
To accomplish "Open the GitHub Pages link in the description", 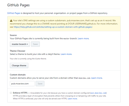I will click(x=14, y=13).
